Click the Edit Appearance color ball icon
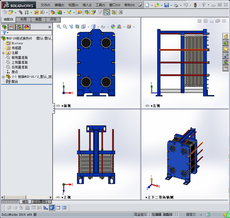 [113, 27]
